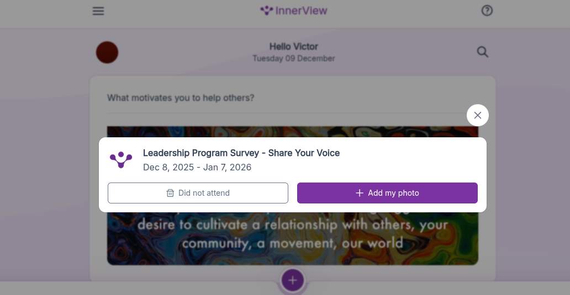Click the question about motivating to help others

(x=181, y=98)
